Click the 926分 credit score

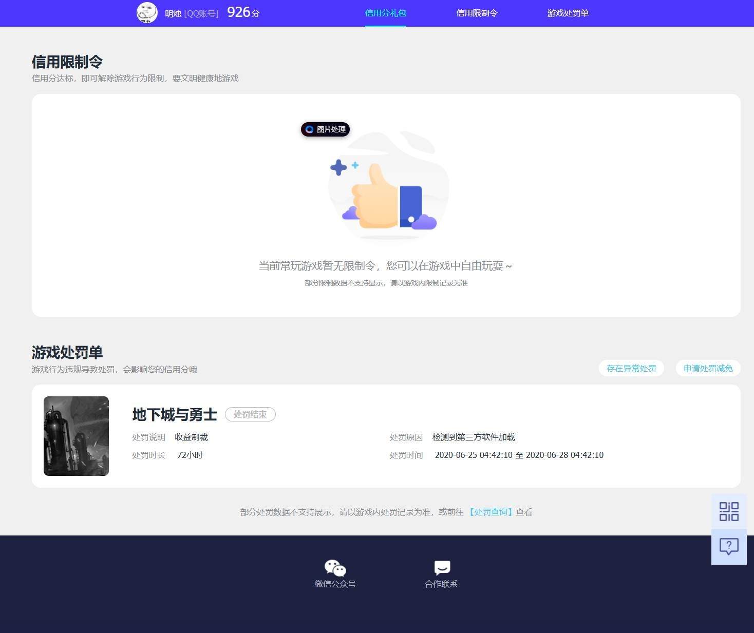pos(243,12)
